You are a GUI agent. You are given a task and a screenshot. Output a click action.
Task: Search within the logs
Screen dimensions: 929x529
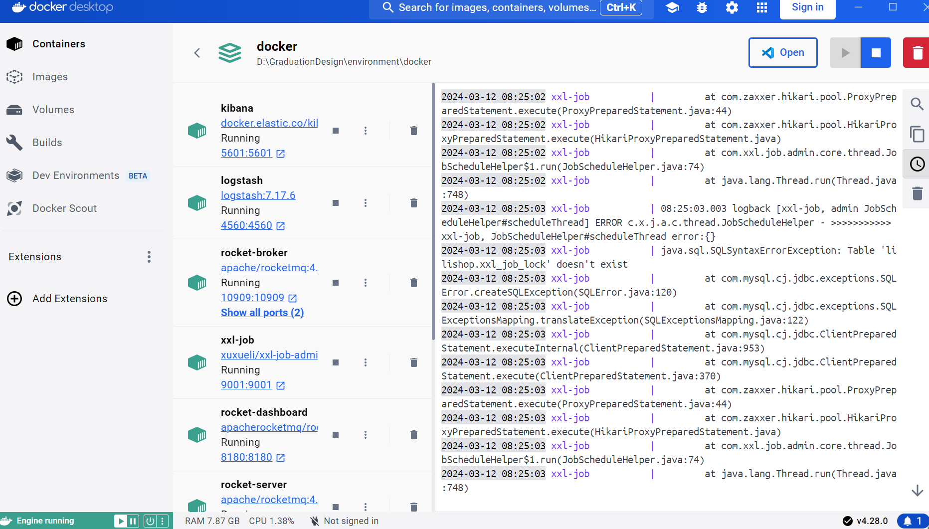click(917, 104)
